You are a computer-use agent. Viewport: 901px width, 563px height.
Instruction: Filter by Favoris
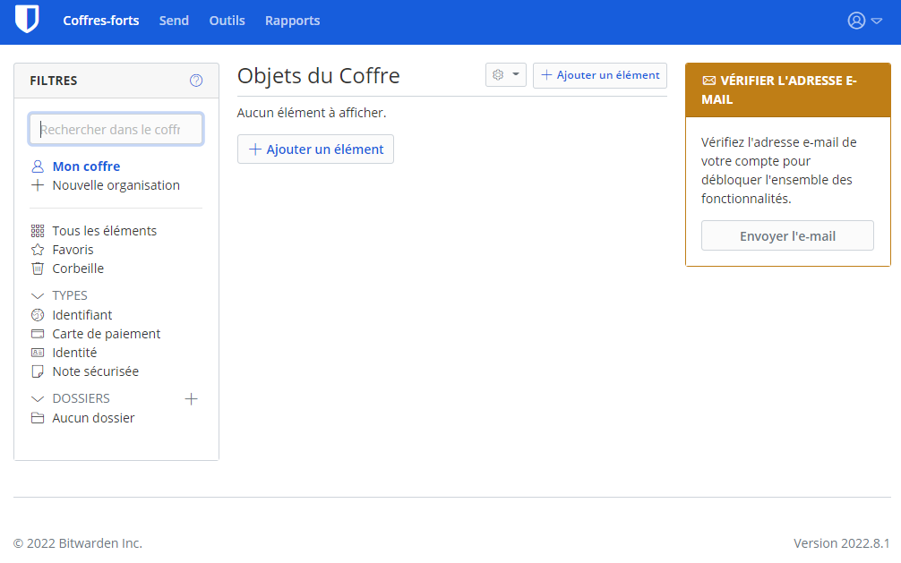[x=73, y=250]
